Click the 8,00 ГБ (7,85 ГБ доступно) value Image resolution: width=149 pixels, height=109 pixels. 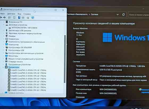111,70
